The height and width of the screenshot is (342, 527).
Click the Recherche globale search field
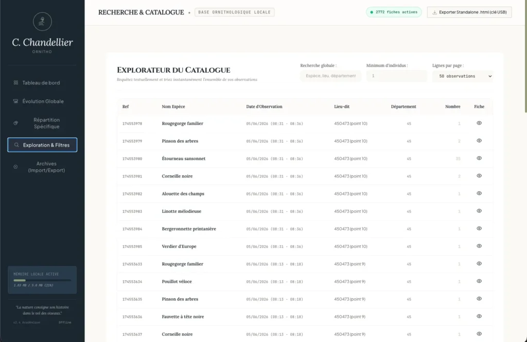point(331,76)
